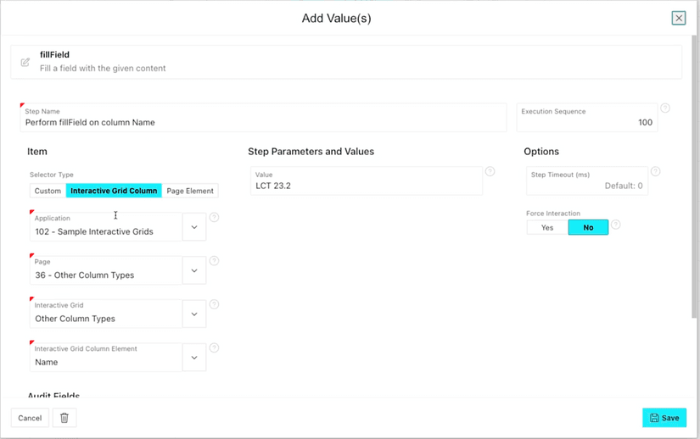Click the Cancel button

pos(30,418)
